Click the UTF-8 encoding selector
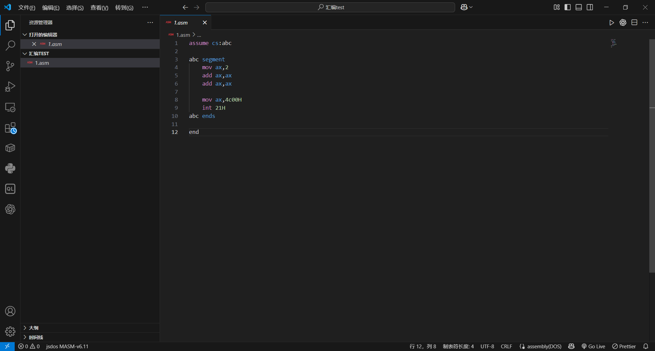 487,346
